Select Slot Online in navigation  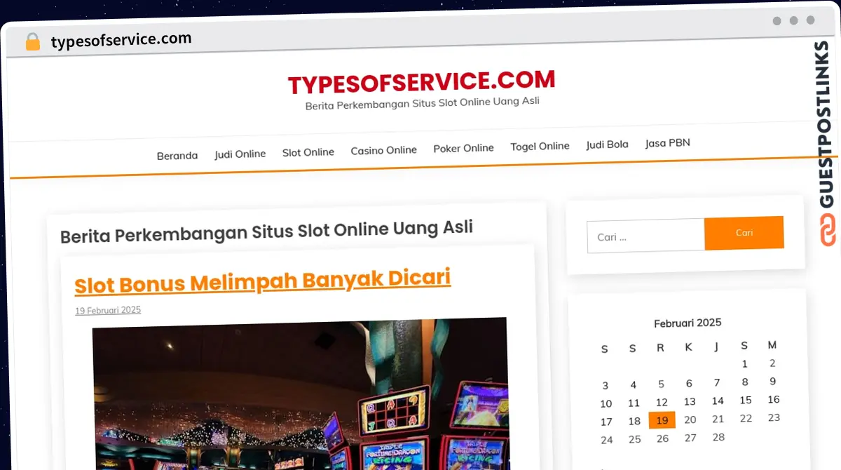pyautogui.click(x=308, y=152)
